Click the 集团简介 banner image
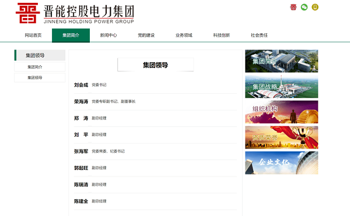The width and height of the screenshot is (350, 216). tap(282, 61)
